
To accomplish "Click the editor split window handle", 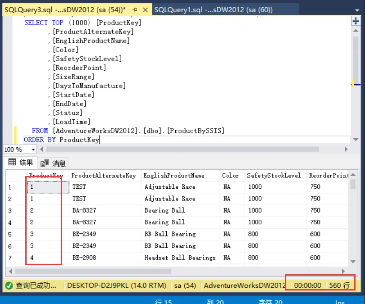I will tap(356, 21).
